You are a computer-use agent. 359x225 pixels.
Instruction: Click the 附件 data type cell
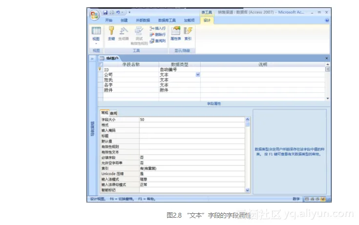[180, 90]
